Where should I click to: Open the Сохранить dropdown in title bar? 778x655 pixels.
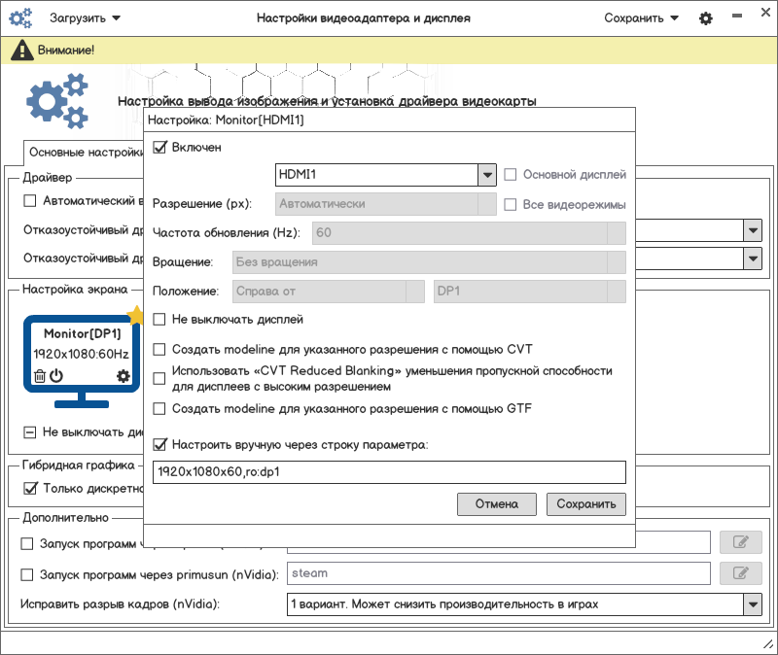(641, 18)
